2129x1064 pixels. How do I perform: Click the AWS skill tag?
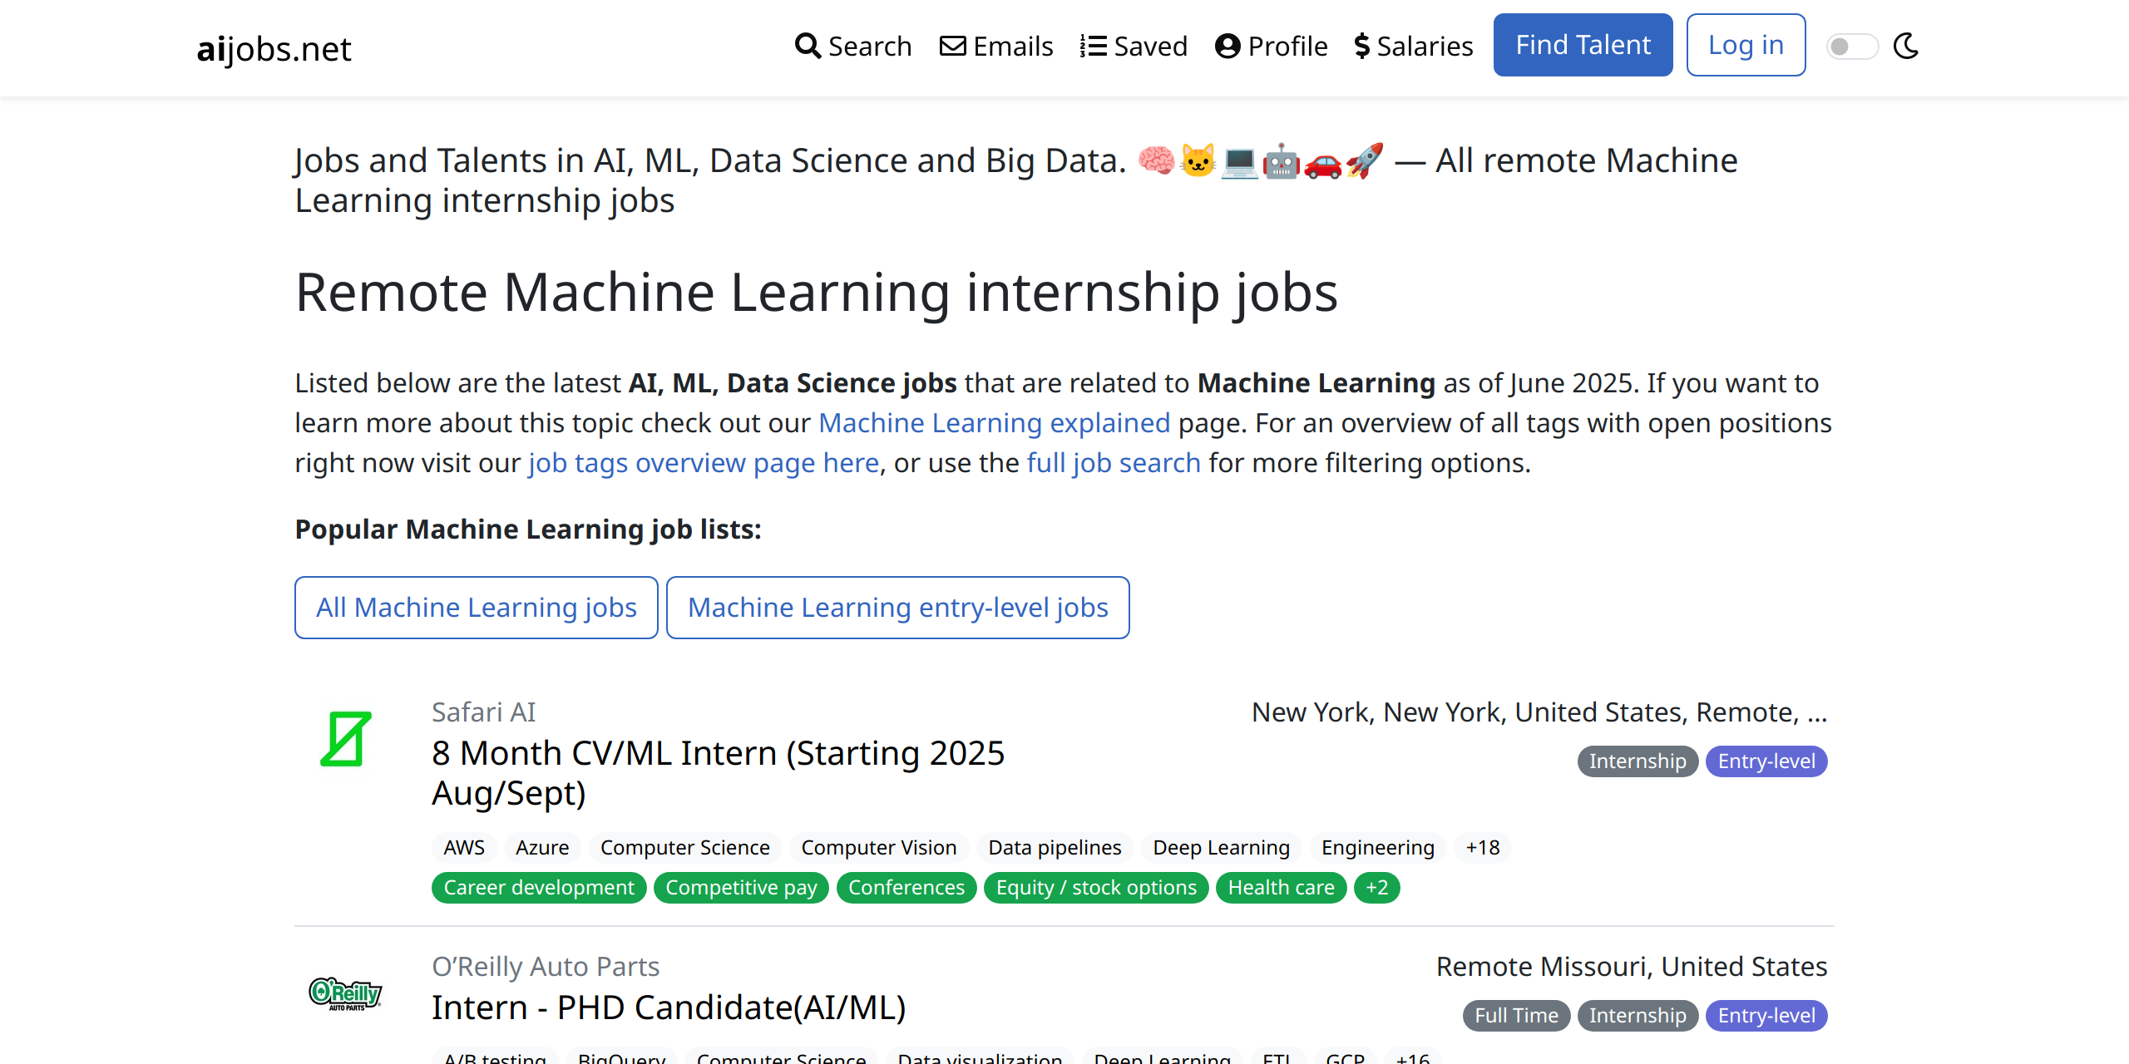(464, 848)
